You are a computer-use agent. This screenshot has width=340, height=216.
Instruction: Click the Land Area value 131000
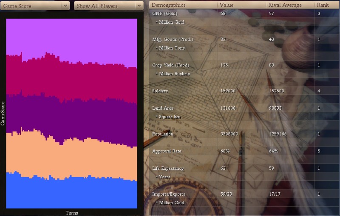[x=228, y=108]
